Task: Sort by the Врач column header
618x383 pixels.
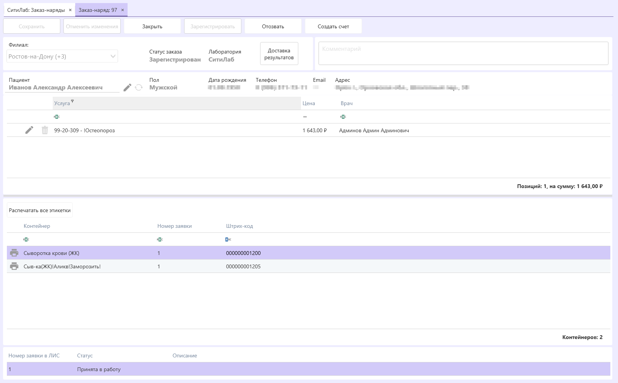Action: tap(346, 103)
